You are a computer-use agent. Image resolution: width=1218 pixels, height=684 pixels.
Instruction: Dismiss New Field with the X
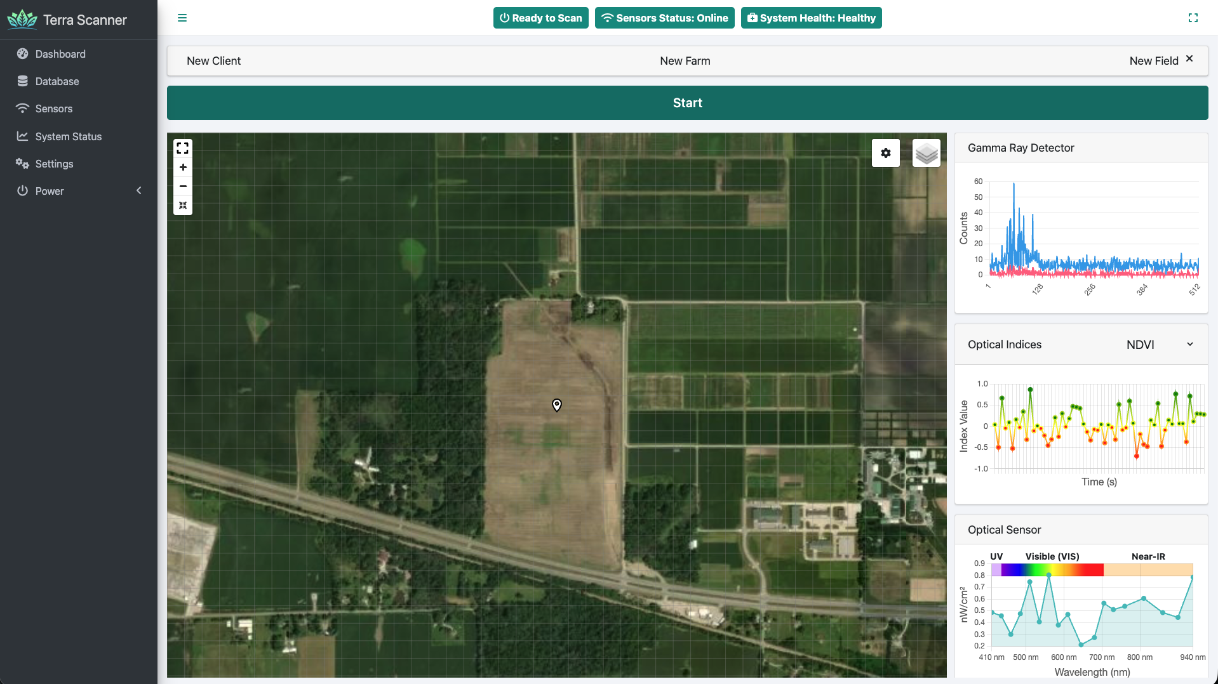tap(1189, 58)
